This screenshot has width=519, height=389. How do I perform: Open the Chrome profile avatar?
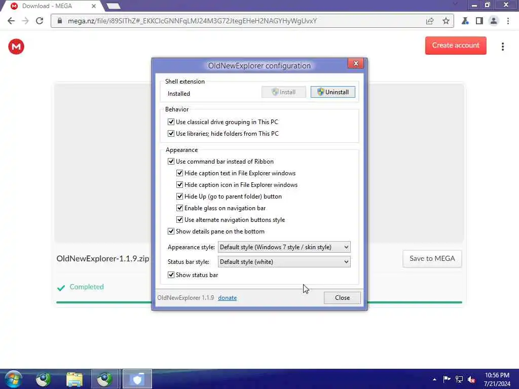[x=493, y=21]
